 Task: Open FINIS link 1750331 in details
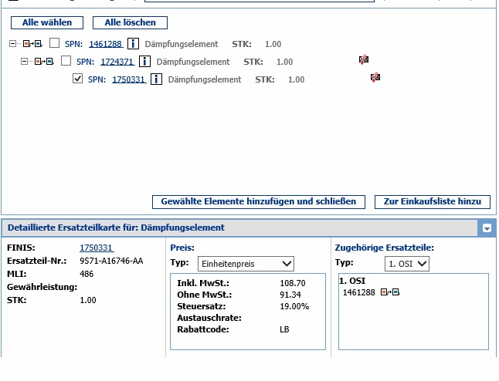[97, 248]
